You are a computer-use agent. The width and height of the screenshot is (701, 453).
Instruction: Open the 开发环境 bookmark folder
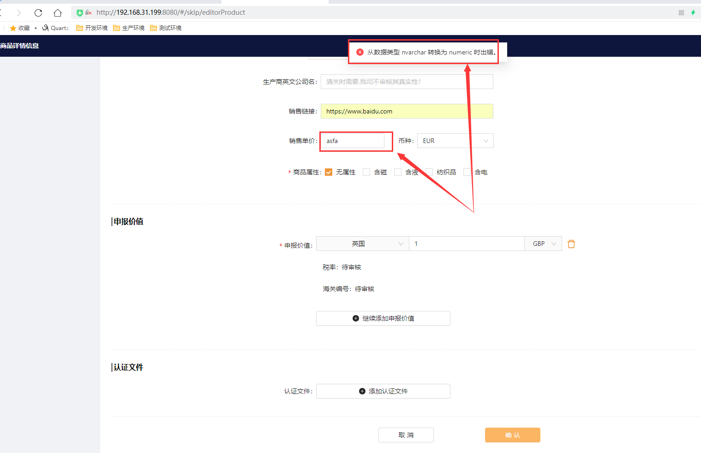92,28
